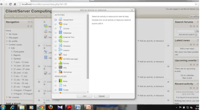Open the General tree item
This screenshot has height=110, width=200.
tap(17, 58)
